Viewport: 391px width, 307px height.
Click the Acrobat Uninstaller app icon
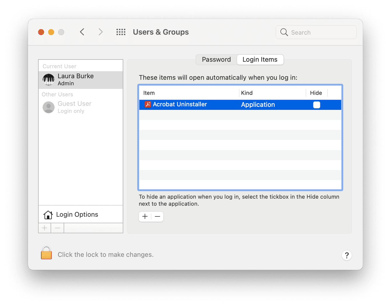(148, 104)
